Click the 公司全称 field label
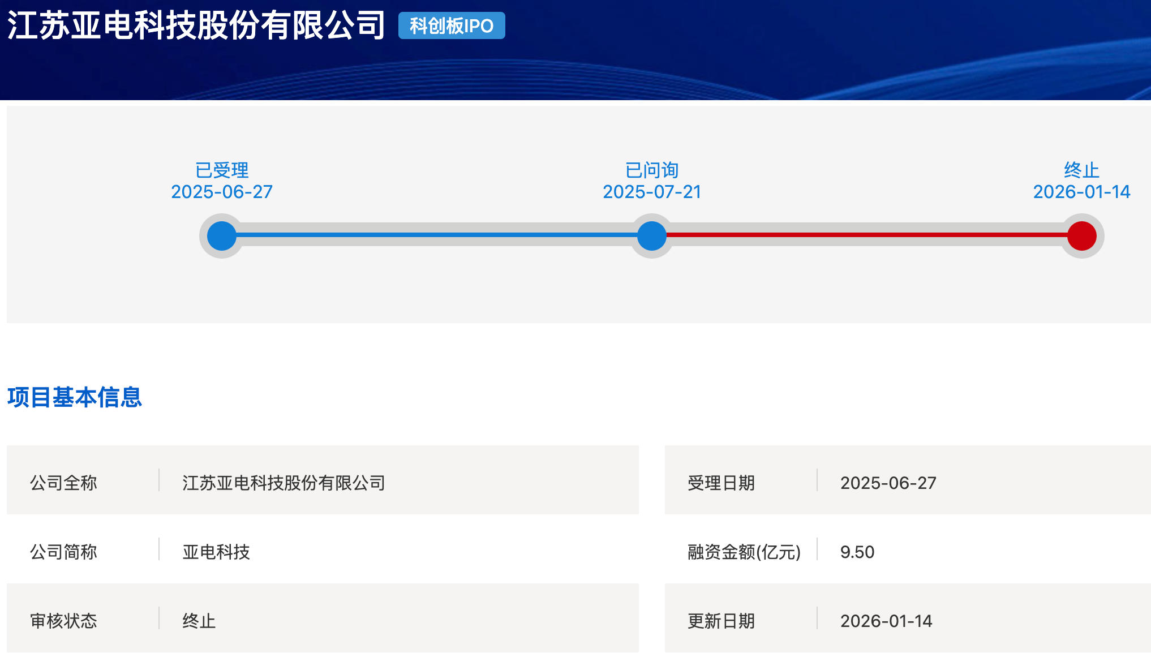Viewport: 1151px width, 653px height. pos(63,483)
